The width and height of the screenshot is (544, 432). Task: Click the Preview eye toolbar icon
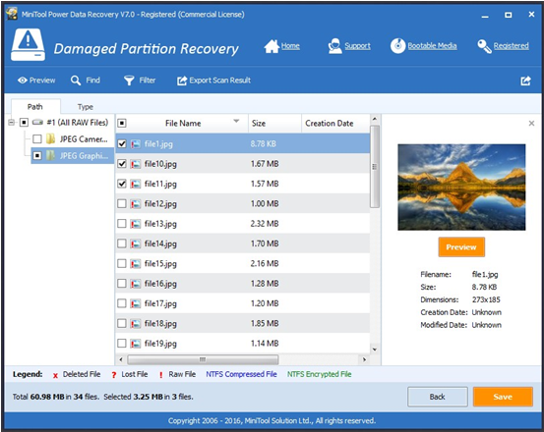[23, 81]
